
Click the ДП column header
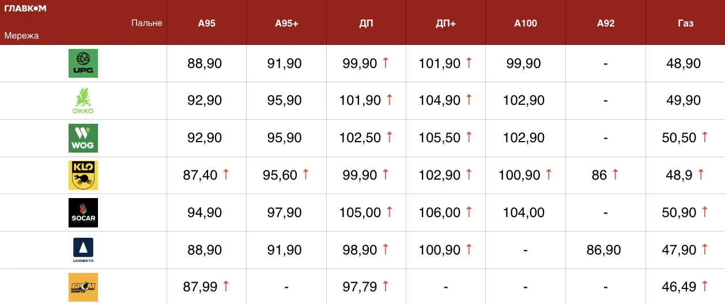366,24
